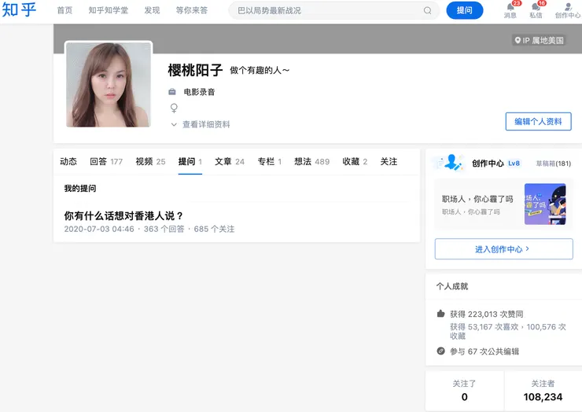
Task: Click the briefcase icon beside 电影录音
Action: point(172,92)
